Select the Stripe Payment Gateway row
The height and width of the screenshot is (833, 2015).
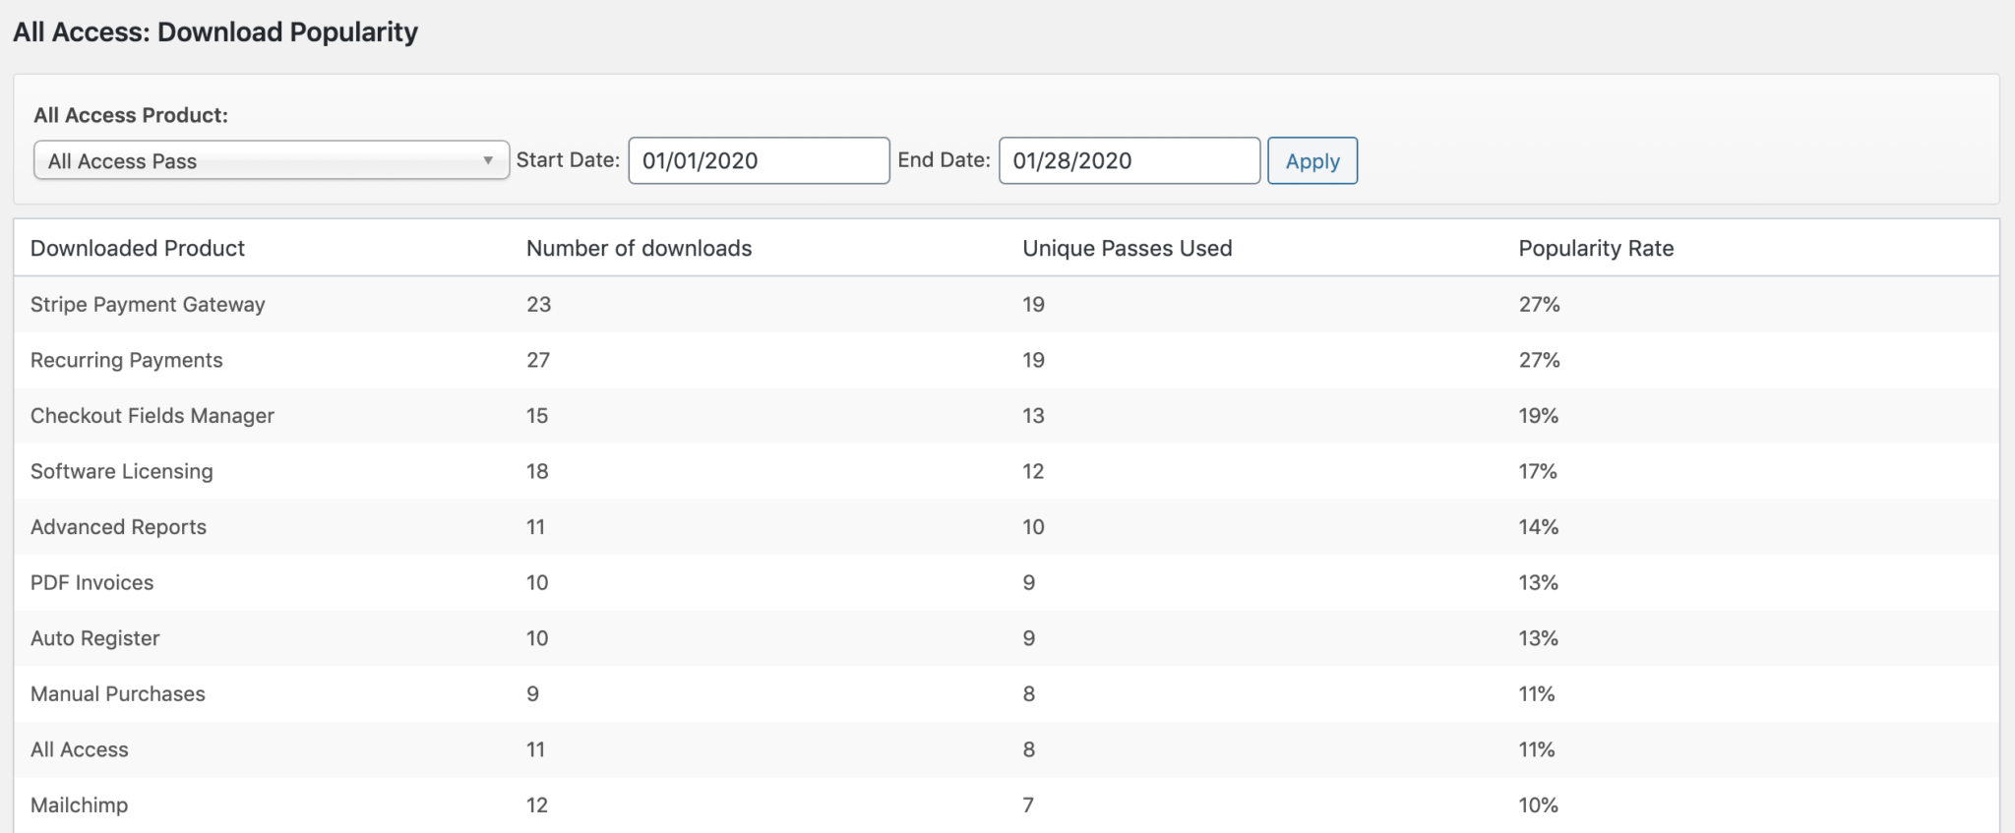pyautogui.click(x=148, y=304)
